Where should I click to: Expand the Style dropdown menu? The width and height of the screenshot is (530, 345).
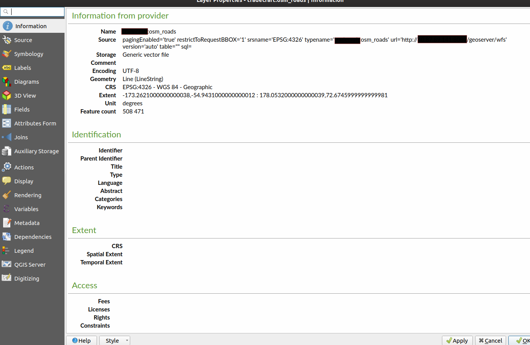coord(127,340)
